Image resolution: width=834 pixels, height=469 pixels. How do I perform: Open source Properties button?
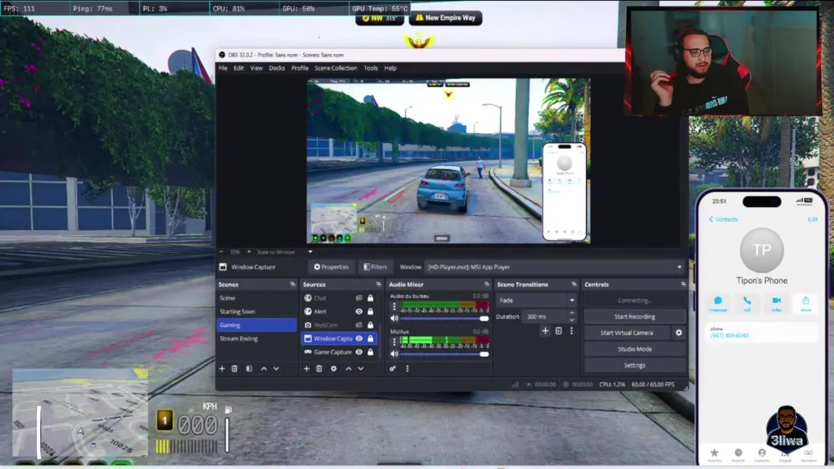point(332,267)
